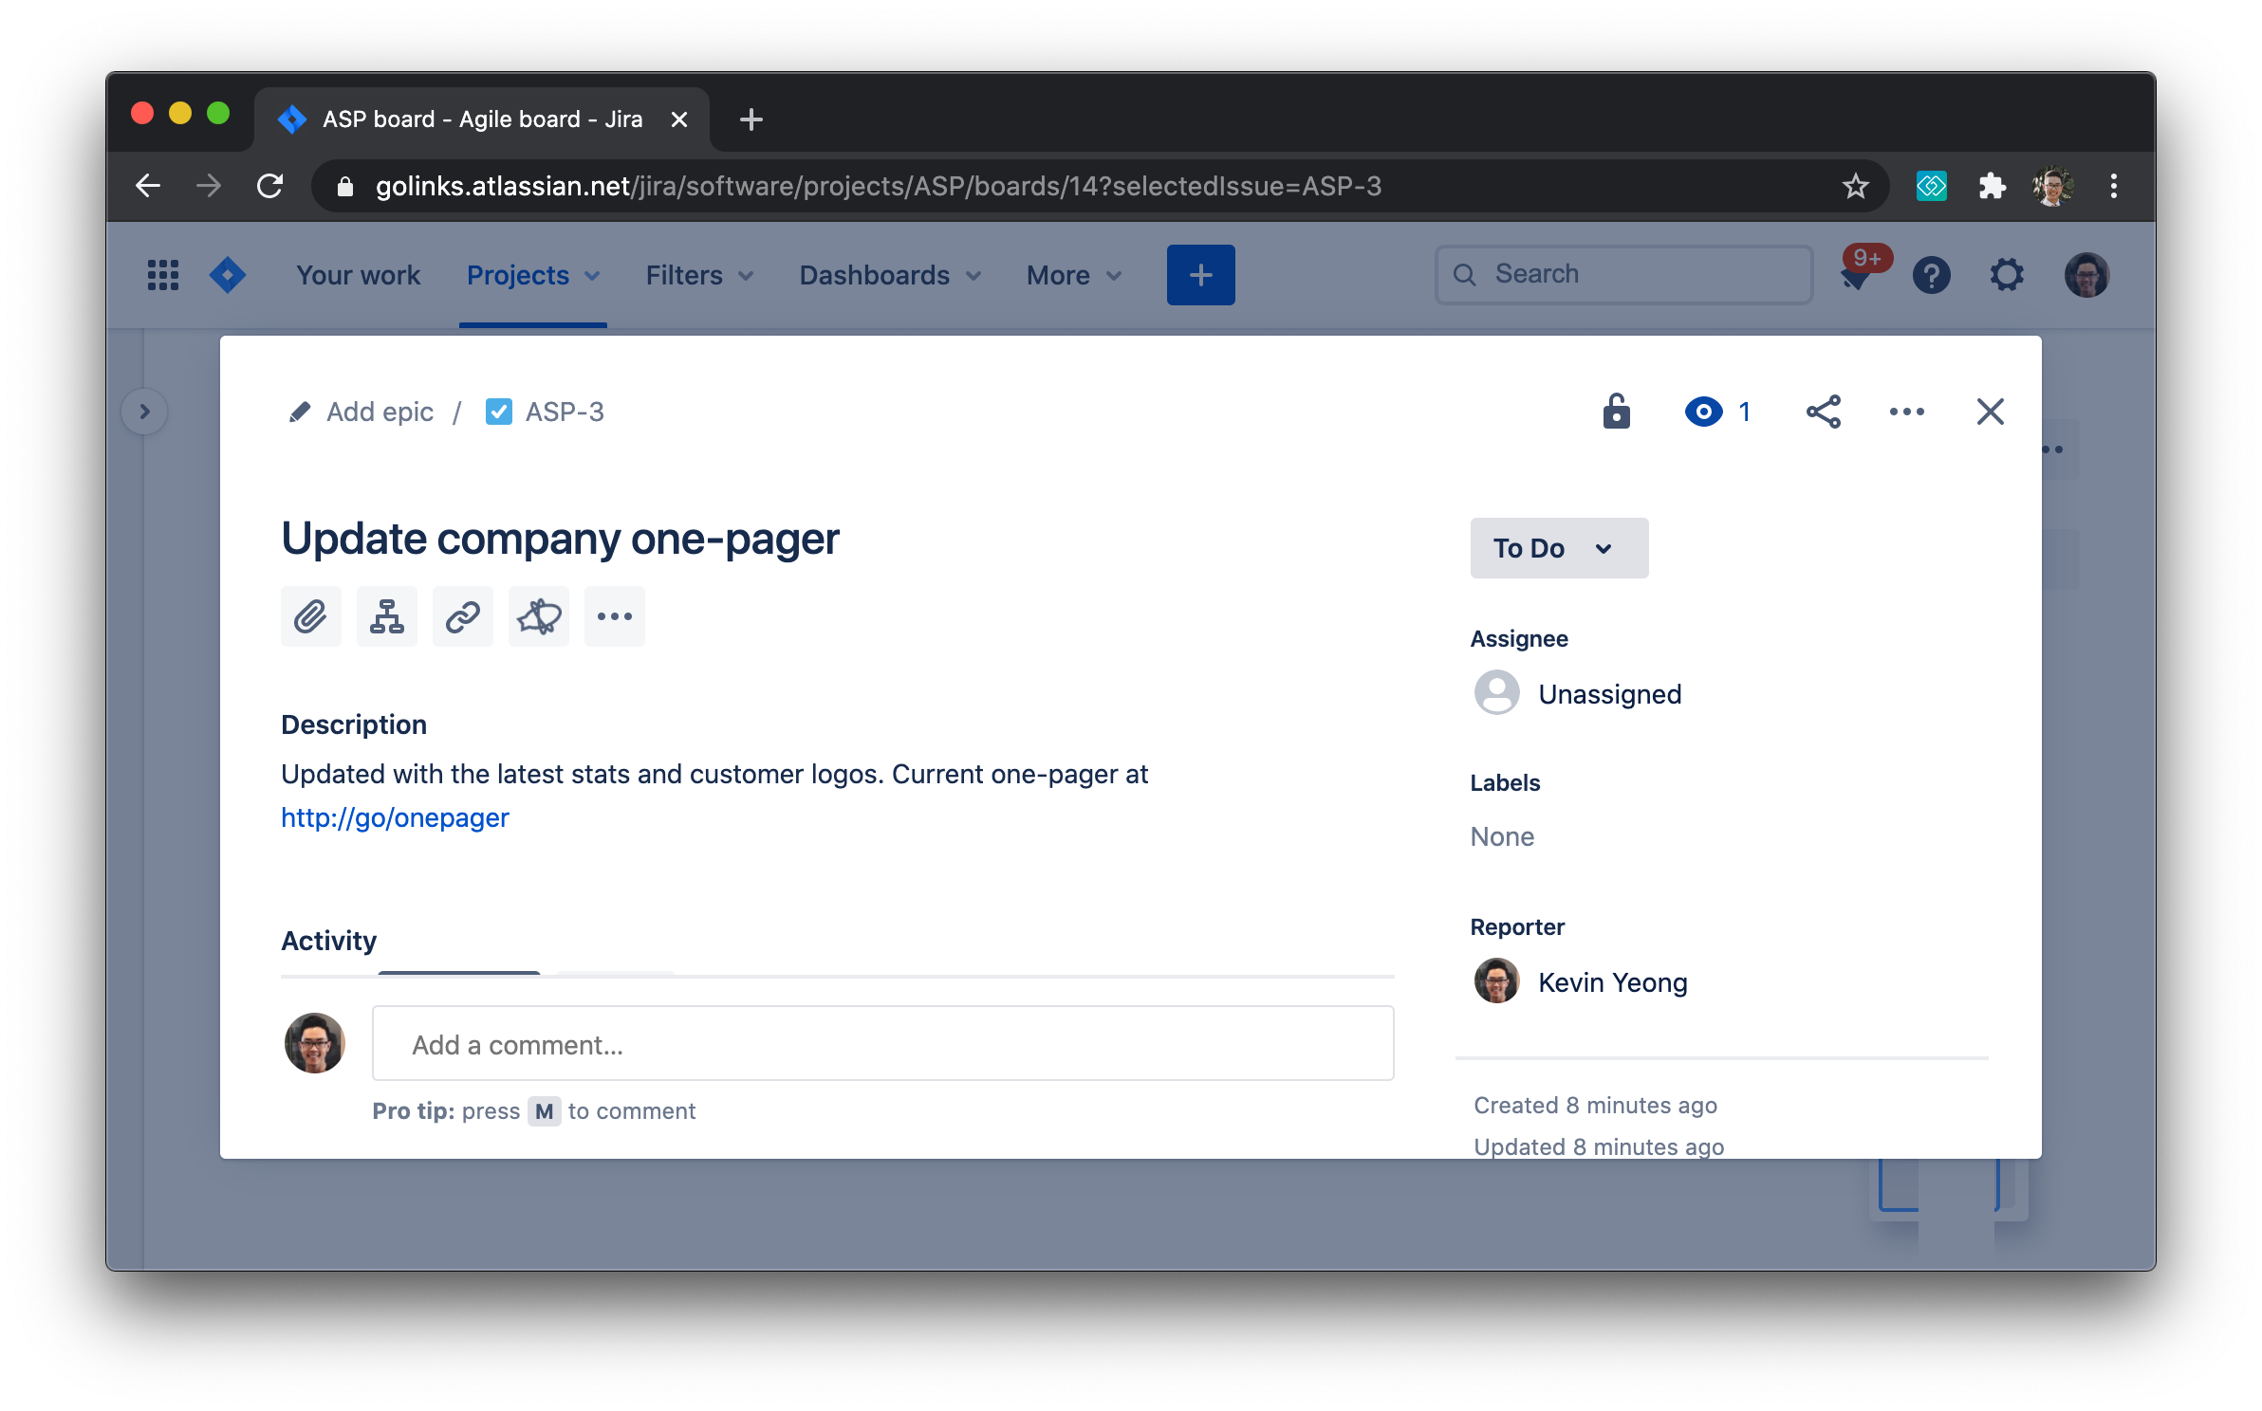Open the To Do status dropdown
This screenshot has height=1411, width=2262.
tap(1558, 548)
